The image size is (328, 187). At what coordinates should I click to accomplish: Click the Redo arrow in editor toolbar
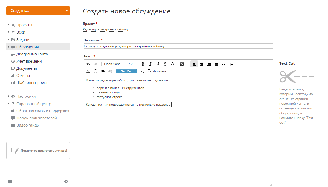pos(95,64)
